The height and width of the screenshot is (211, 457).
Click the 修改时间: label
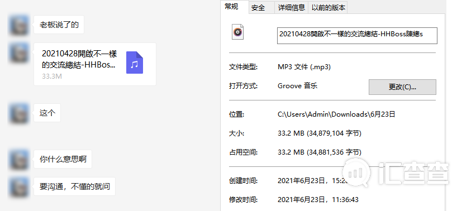pyautogui.click(x=244, y=200)
